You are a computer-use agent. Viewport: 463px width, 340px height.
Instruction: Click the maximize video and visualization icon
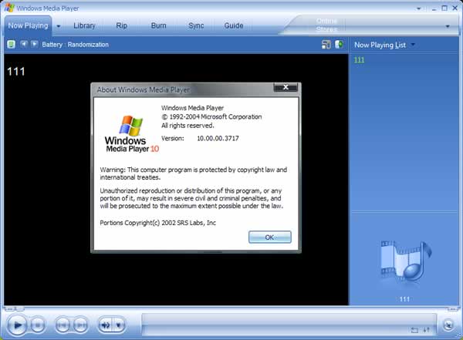point(339,45)
